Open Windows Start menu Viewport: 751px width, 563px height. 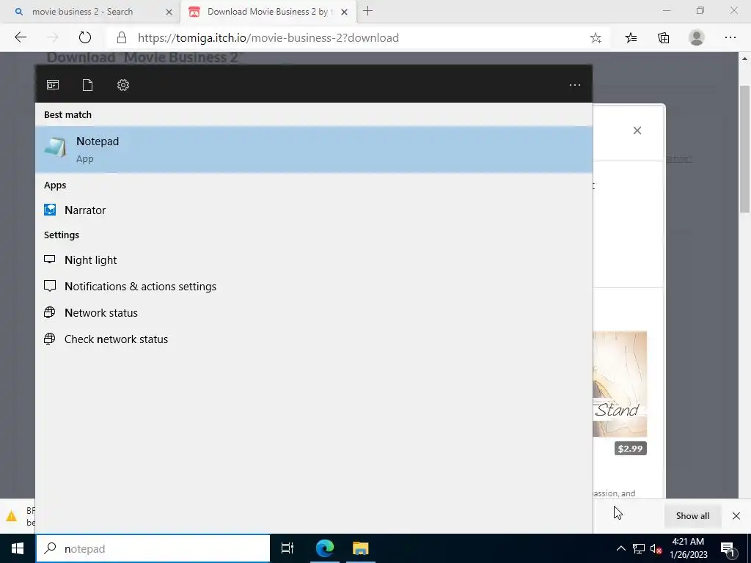pyautogui.click(x=18, y=548)
